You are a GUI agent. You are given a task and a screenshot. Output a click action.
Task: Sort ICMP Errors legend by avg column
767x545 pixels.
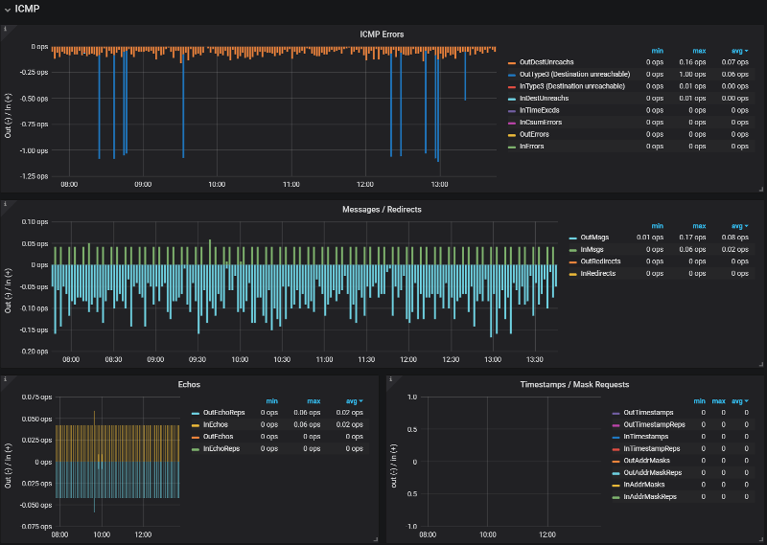pyautogui.click(x=737, y=50)
